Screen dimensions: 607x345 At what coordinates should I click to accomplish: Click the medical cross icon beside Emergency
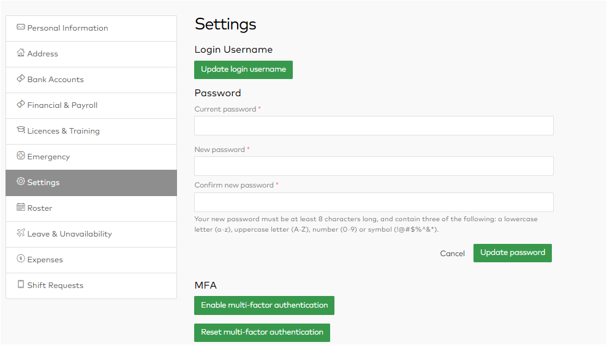[21, 156]
